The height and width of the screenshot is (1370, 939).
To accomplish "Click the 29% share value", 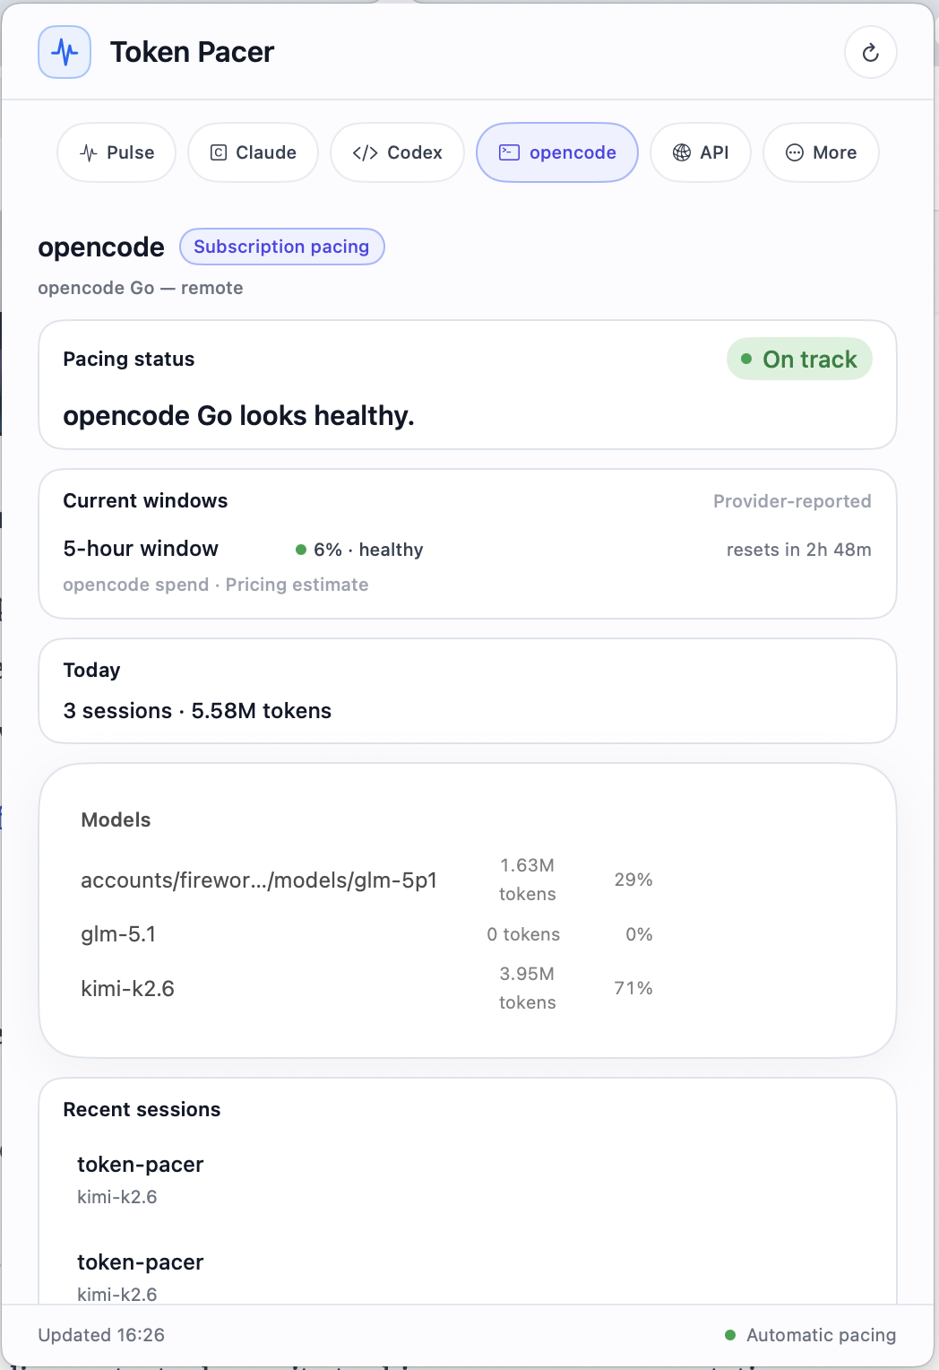I will (x=633, y=880).
